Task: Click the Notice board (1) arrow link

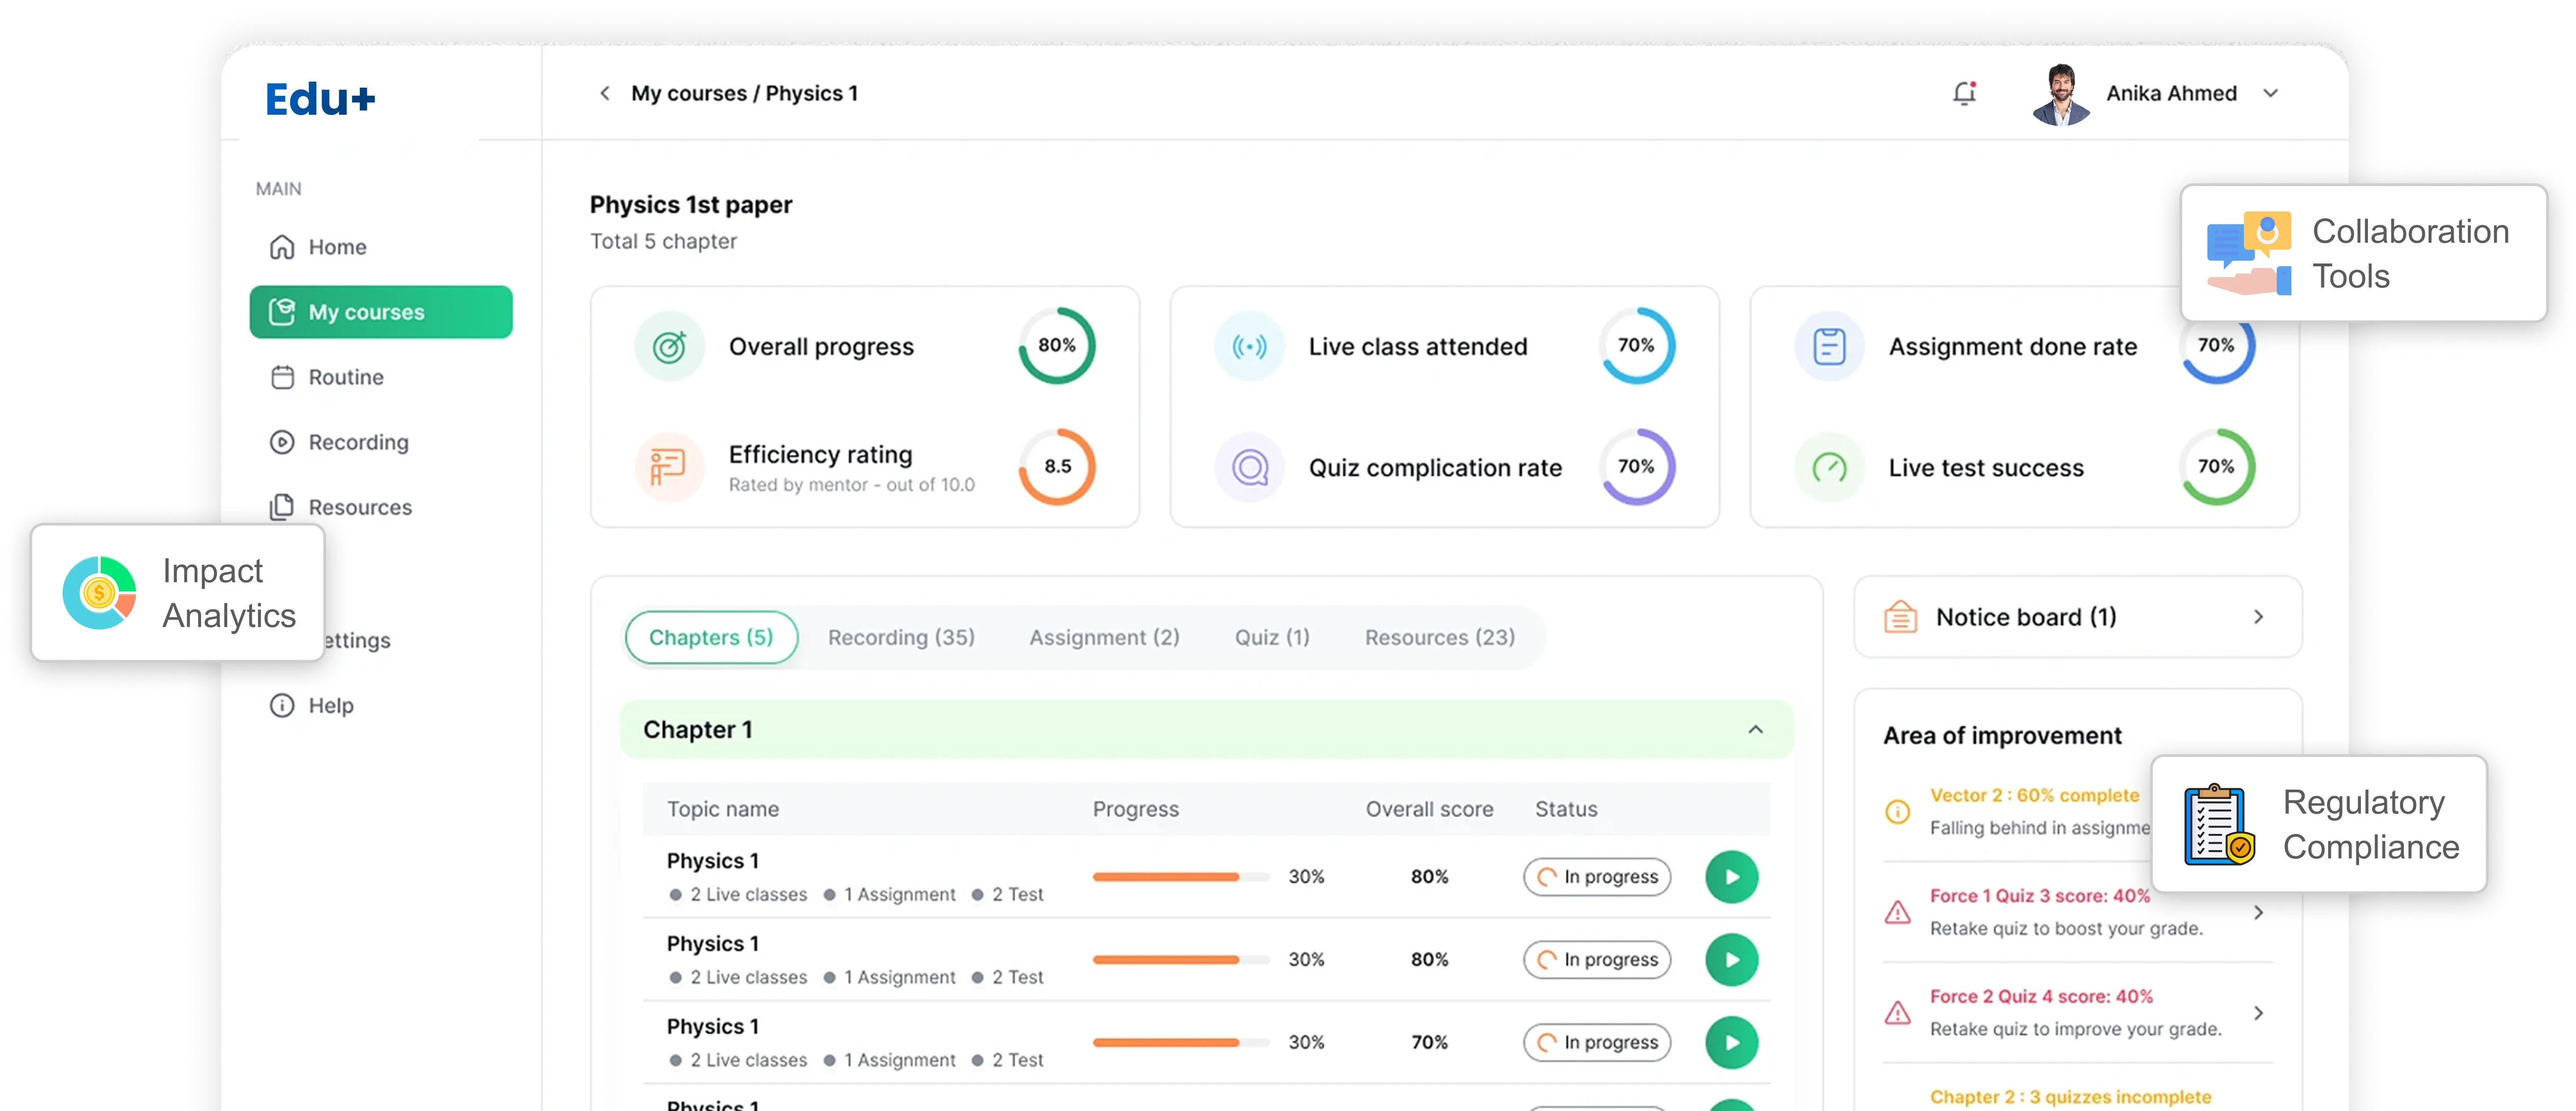Action: point(2258,616)
